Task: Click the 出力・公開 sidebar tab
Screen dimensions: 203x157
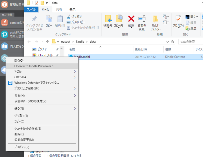Action: click(7, 15)
